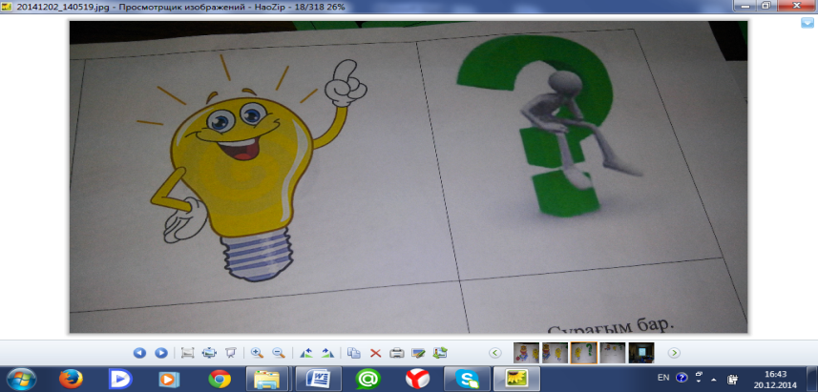818x392 pixels.
Task: Change the EN input language
Action: (663, 378)
